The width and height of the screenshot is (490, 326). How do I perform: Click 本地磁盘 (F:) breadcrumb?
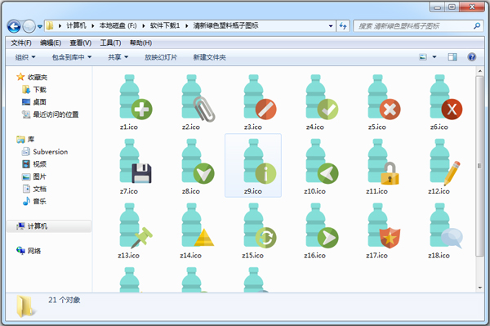118,25
